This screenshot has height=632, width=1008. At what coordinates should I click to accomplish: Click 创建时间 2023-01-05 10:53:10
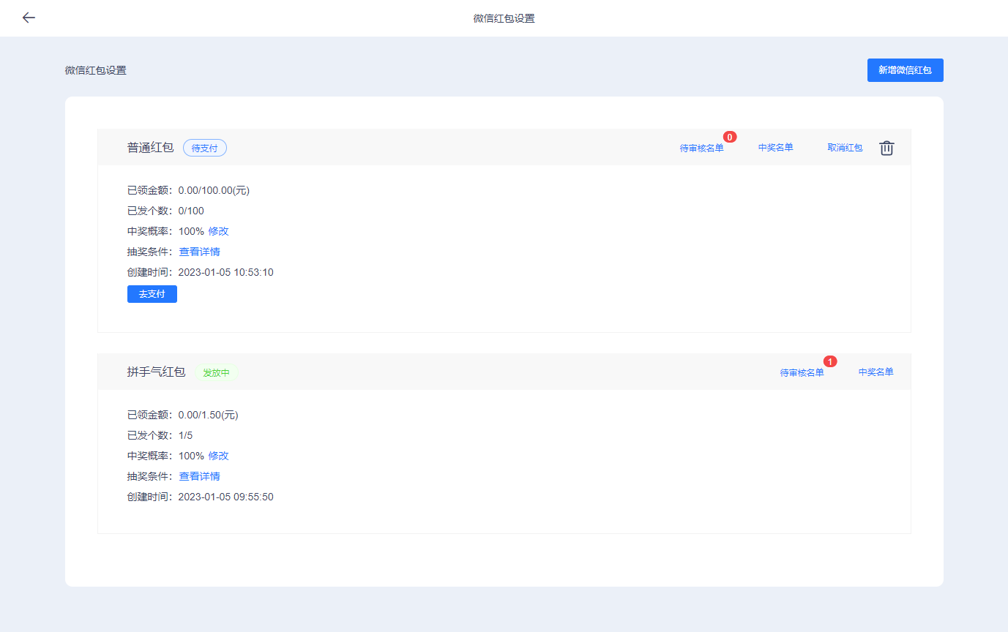(201, 272)
